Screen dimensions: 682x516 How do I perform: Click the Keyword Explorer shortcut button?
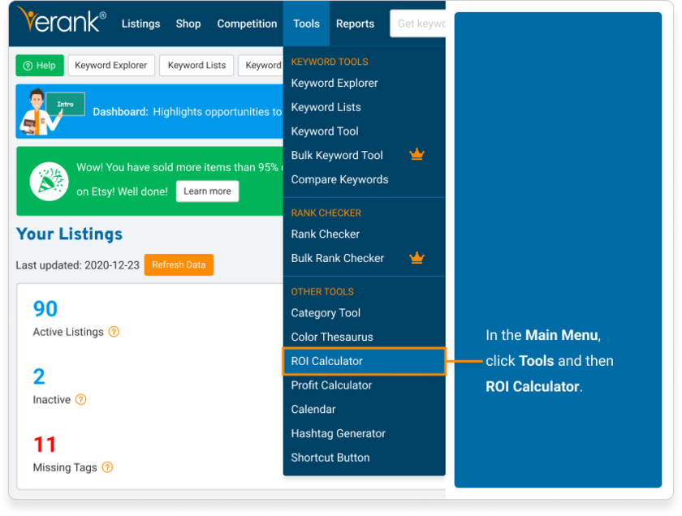click(x=111, y=65)
